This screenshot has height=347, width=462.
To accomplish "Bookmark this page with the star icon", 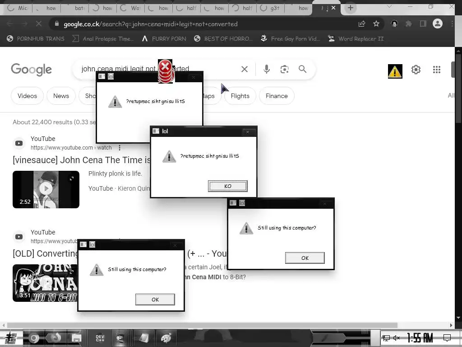I will (x=376, y=24).
